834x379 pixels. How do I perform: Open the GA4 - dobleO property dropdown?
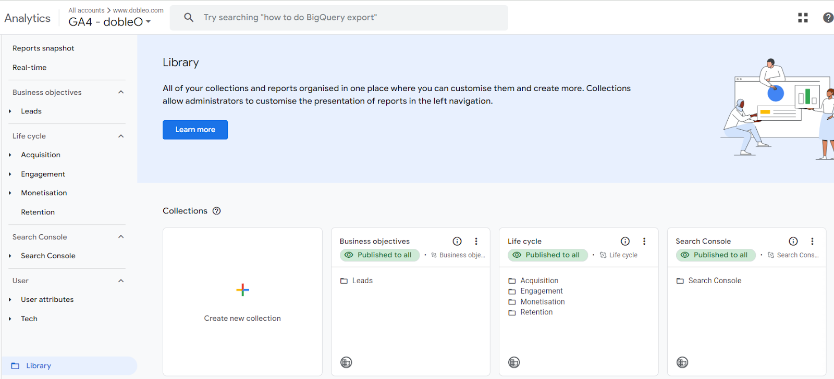tap(110, 22)
